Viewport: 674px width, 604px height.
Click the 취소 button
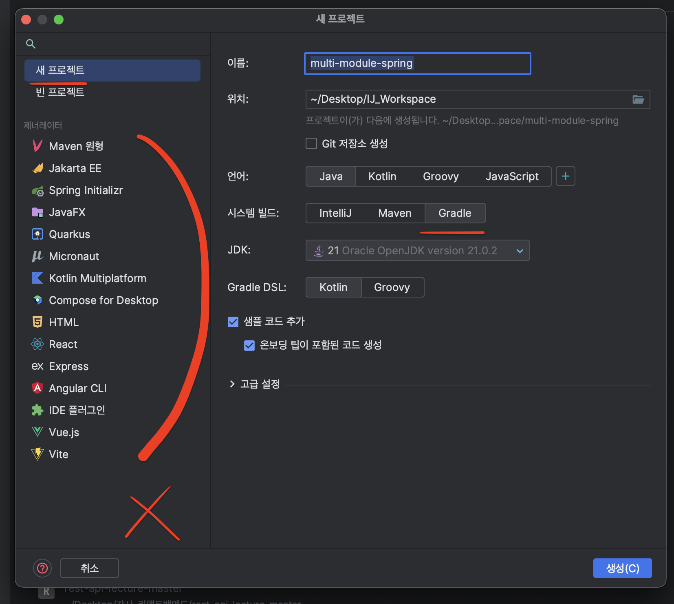[90, 568]
